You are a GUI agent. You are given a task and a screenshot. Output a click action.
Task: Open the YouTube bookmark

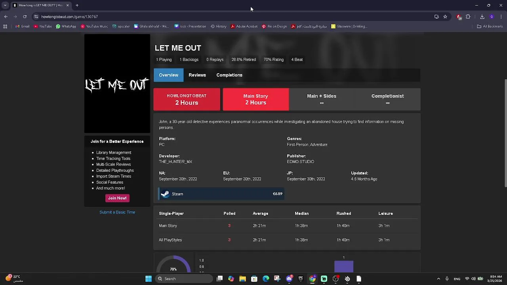click(x=43, y=27)
